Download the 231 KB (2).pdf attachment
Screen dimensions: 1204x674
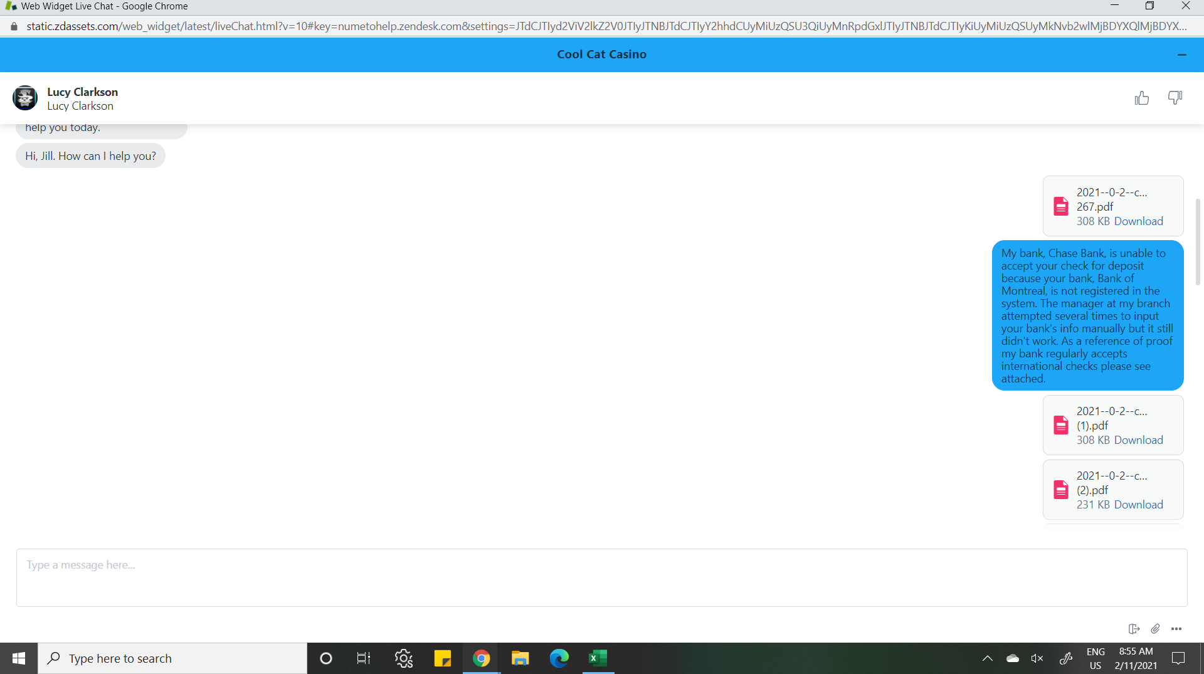pos(1139,505)
